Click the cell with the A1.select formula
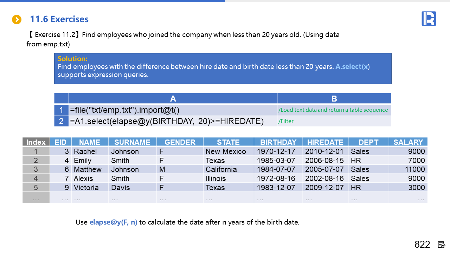Viewport: 450px width, 253px height. 173,121
